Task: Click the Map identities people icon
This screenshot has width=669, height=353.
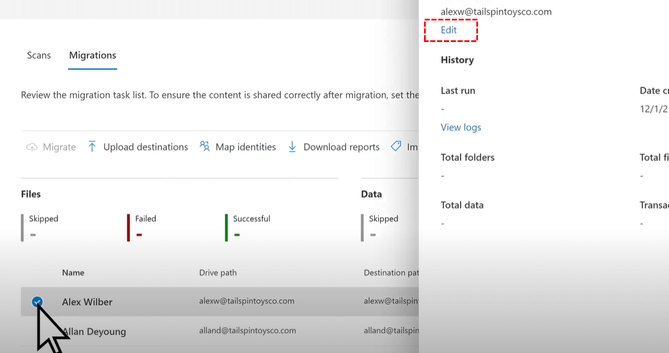Action: tap(205, 147)
